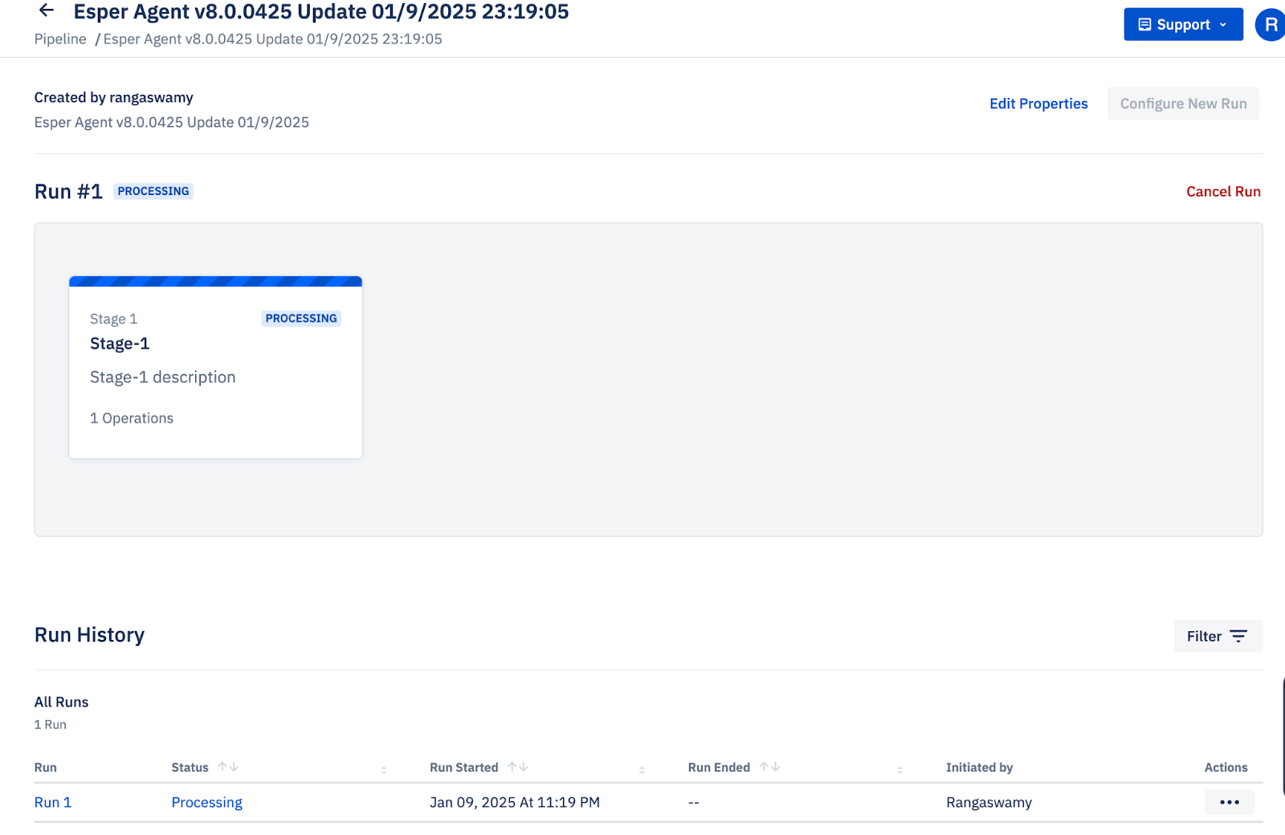Click 'Stage-1 description' text
Screen dimensions: 1285x835
tap(162, 377)
